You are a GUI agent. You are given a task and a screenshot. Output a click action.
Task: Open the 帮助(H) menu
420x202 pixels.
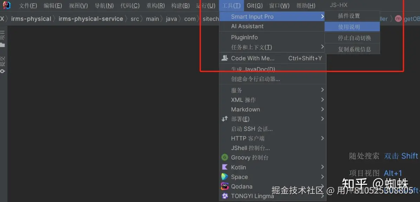[x=306, y=5]
